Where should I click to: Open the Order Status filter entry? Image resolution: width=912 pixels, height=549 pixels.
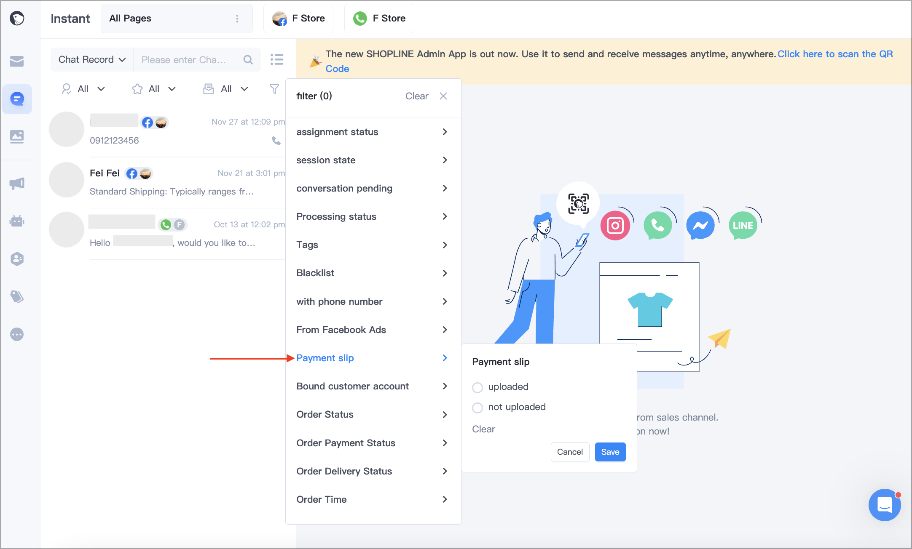pyautogui.click(x=373, y=414)
